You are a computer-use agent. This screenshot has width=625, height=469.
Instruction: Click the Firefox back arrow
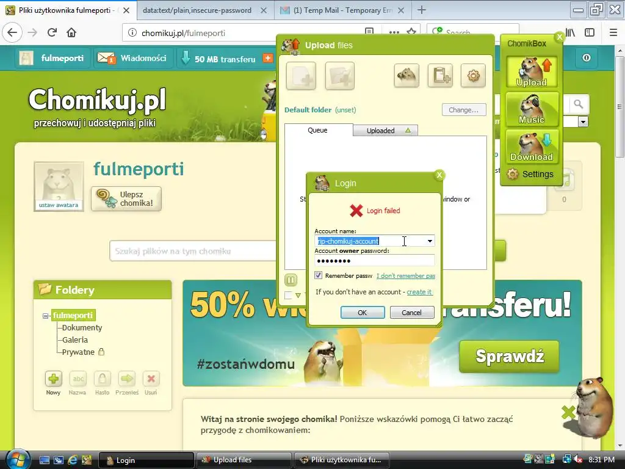point(12,32)
